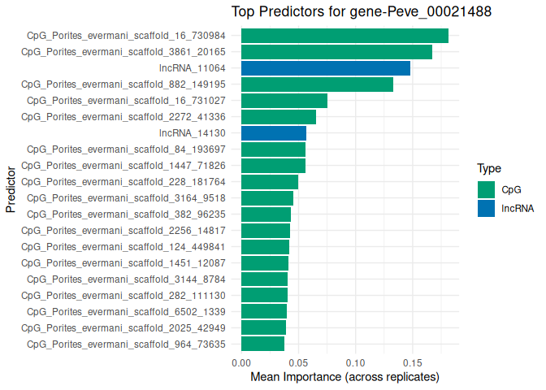Click the scaffold_16_731027 bar
This screenshot has width=546, height=390.
pos(284,101)
